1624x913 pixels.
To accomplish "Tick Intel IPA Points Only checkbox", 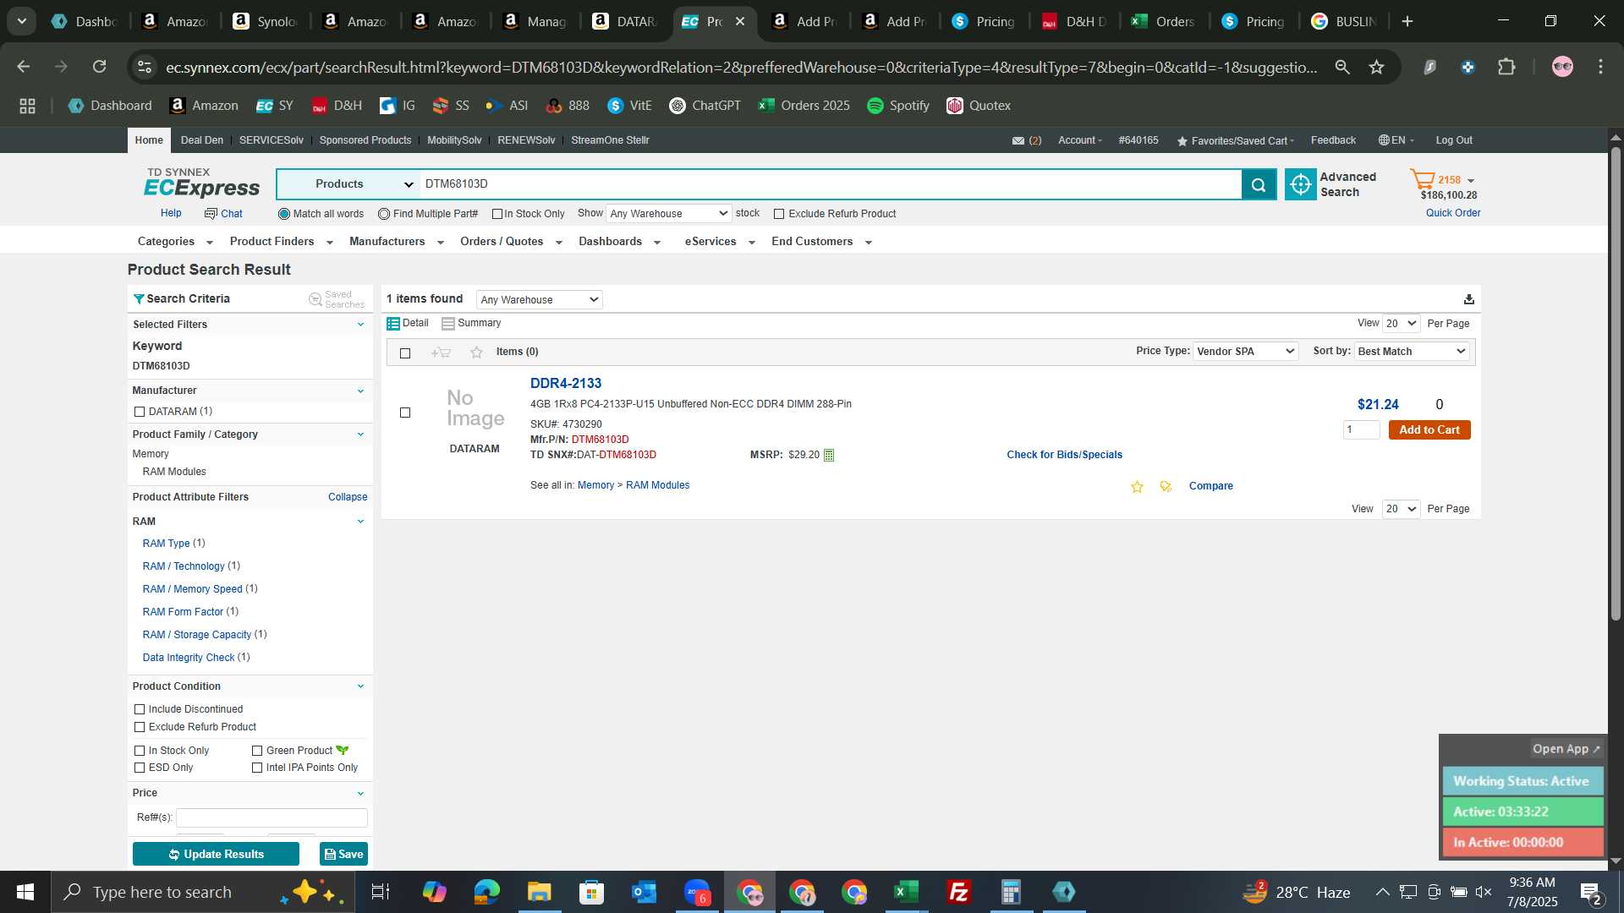I will coord(257,768).
